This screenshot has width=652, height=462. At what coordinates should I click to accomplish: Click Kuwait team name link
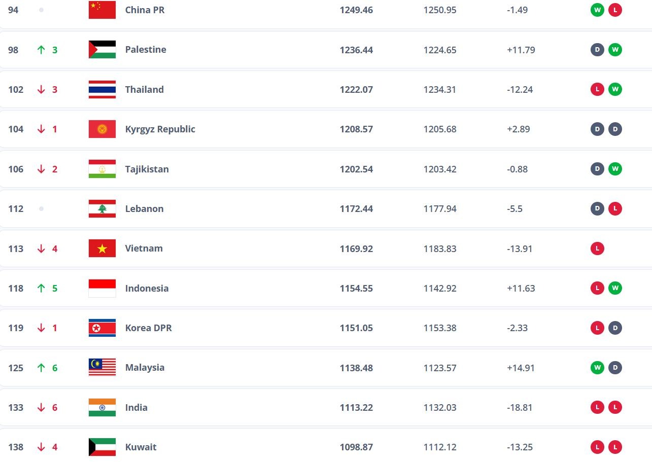141,447
